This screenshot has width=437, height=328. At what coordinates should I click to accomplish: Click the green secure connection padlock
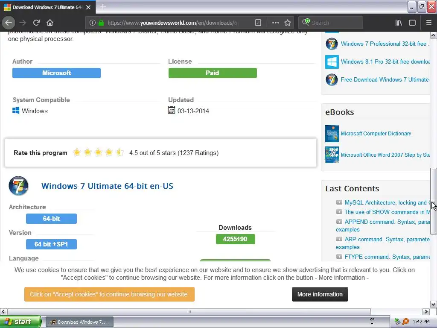pyautogui.click(x=101, y=23)
